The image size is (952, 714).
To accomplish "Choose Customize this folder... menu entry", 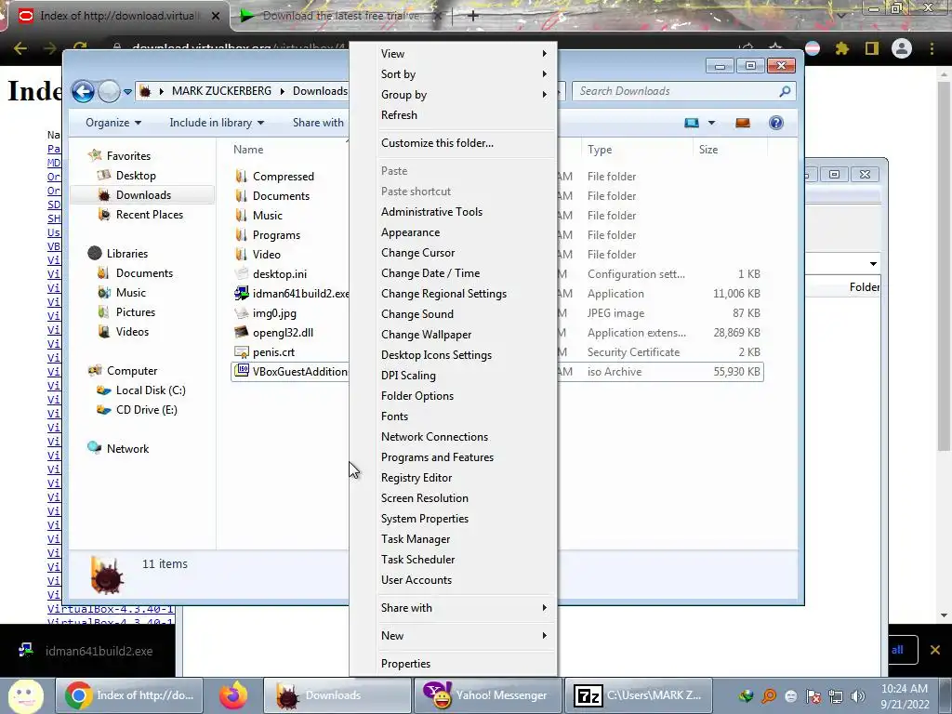I will click(465, 143).
